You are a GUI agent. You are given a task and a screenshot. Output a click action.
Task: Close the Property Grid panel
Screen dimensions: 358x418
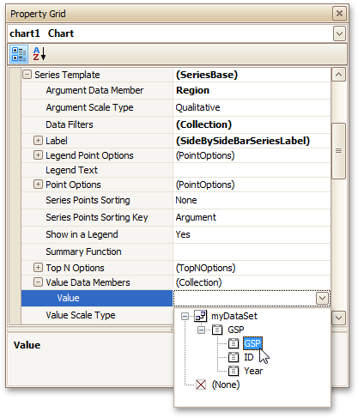coord(339,14)
